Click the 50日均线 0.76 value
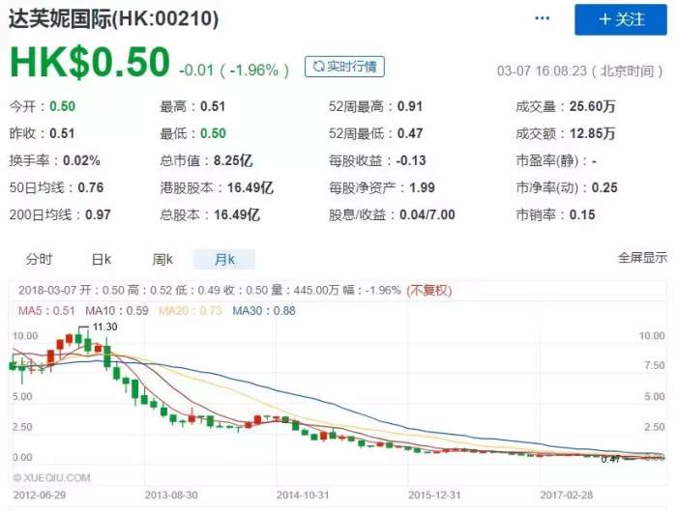The height and width of the screenshot is (511, 677). click(91, 187)
